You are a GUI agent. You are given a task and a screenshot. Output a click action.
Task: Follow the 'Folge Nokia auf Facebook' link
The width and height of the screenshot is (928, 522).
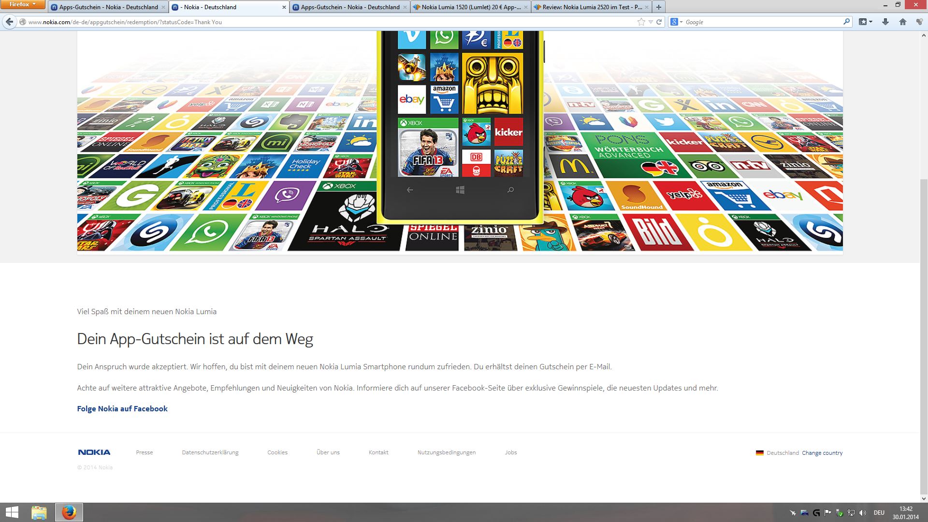(x=122, y=408)
